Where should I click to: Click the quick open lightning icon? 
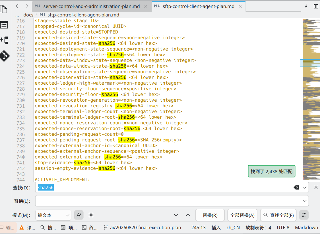coord(306,6)
